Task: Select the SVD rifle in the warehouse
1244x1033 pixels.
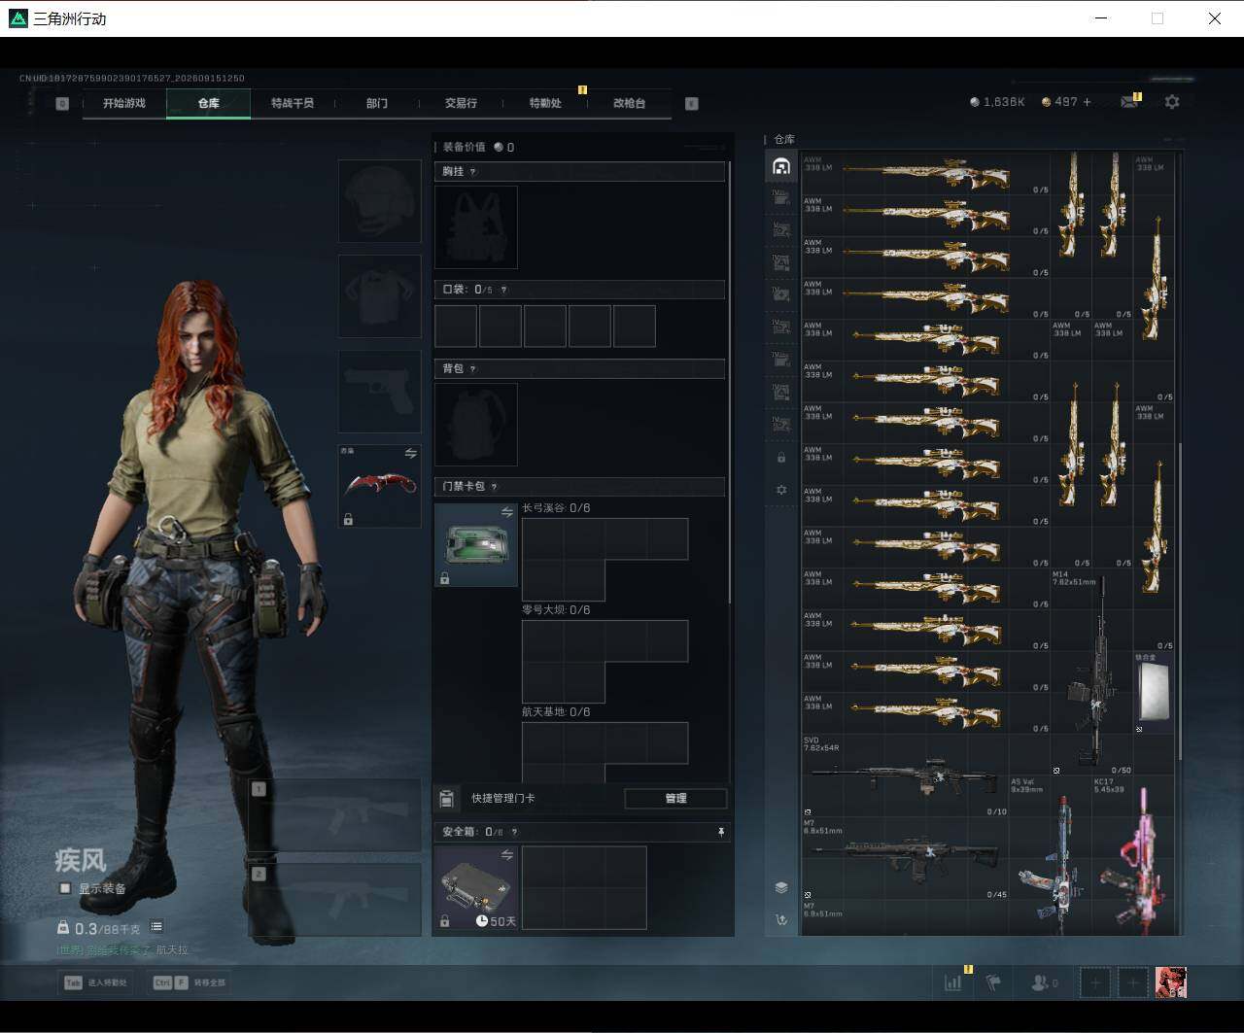Action: click(x=905, y=775)
